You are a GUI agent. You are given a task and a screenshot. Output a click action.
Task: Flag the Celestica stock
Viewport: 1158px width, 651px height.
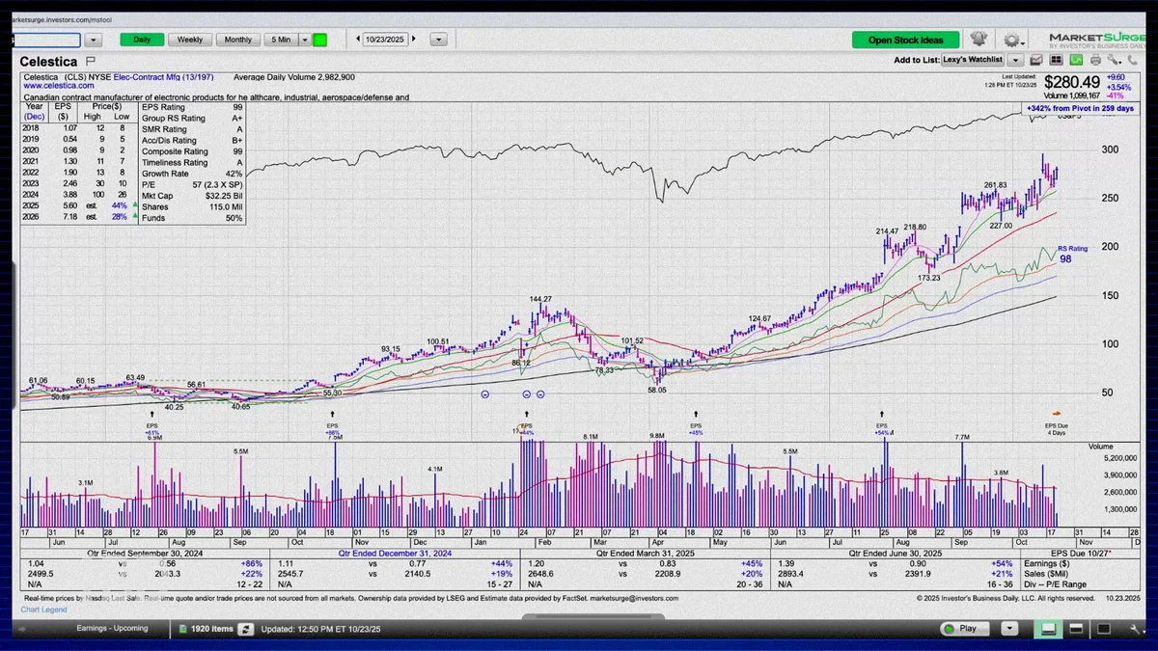coord(91,61)
